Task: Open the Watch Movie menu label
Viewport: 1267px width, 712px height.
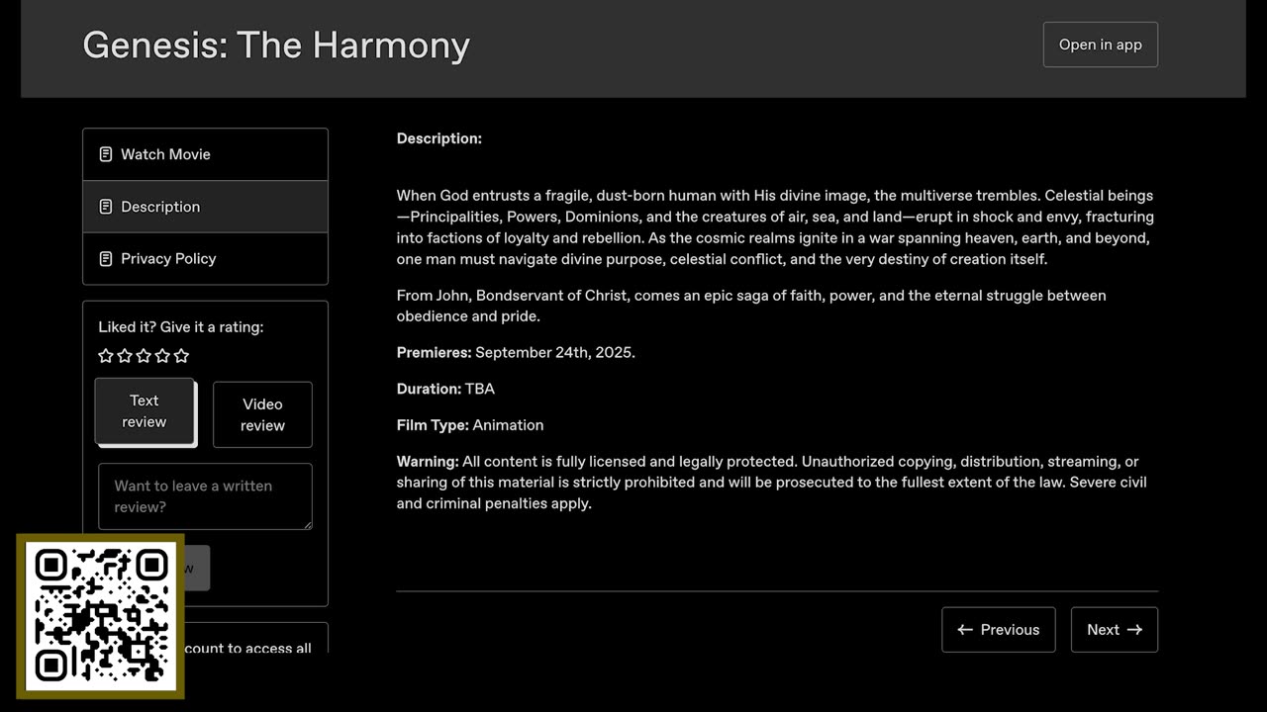Action: click(165, 154)
